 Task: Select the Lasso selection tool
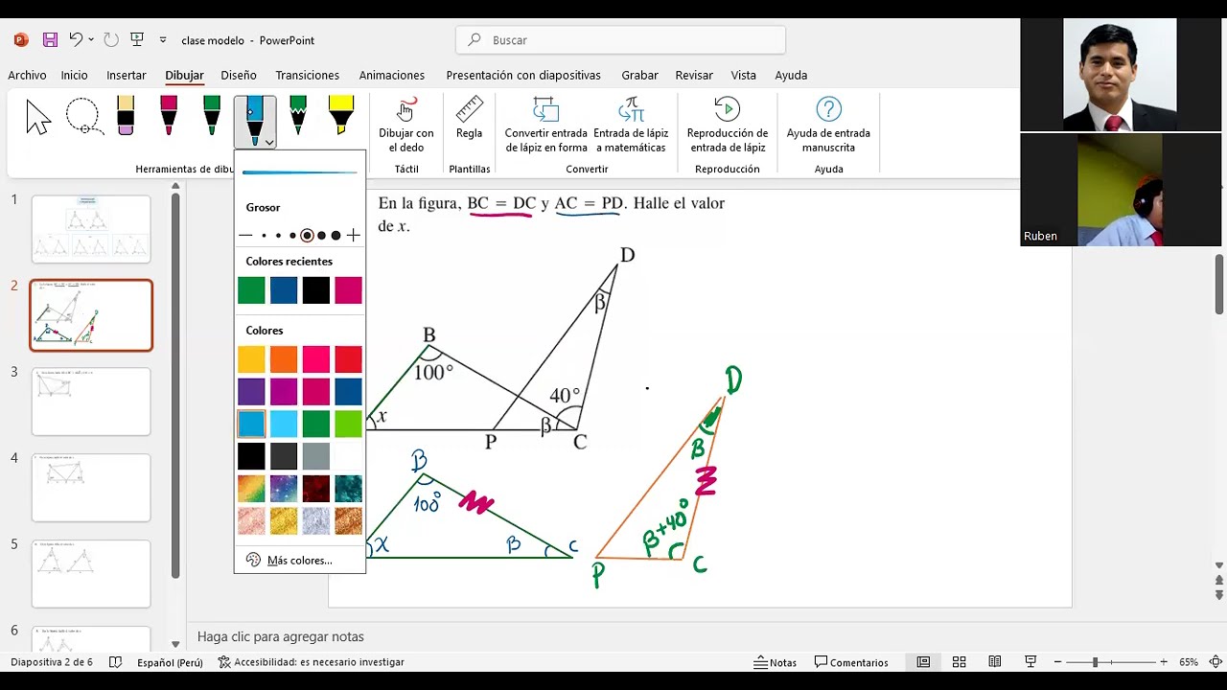pos(83,117)
